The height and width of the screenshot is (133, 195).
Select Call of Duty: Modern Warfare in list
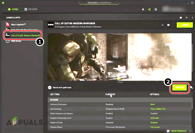pyautogui.click(x=25, y=36)
